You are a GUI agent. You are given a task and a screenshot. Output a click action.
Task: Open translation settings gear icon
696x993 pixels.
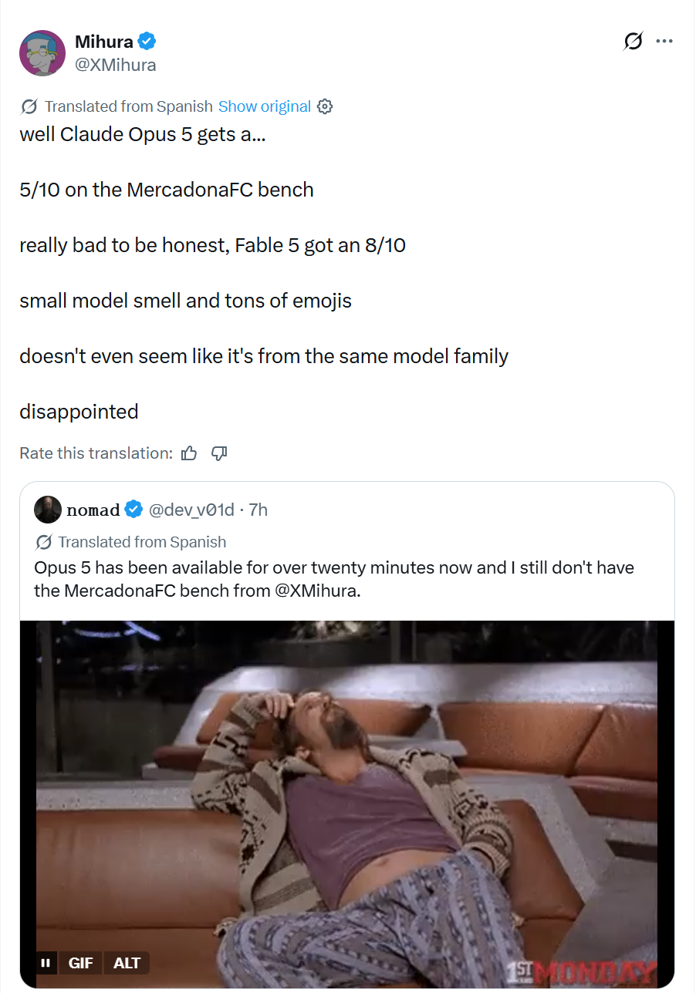click(325, 106)
